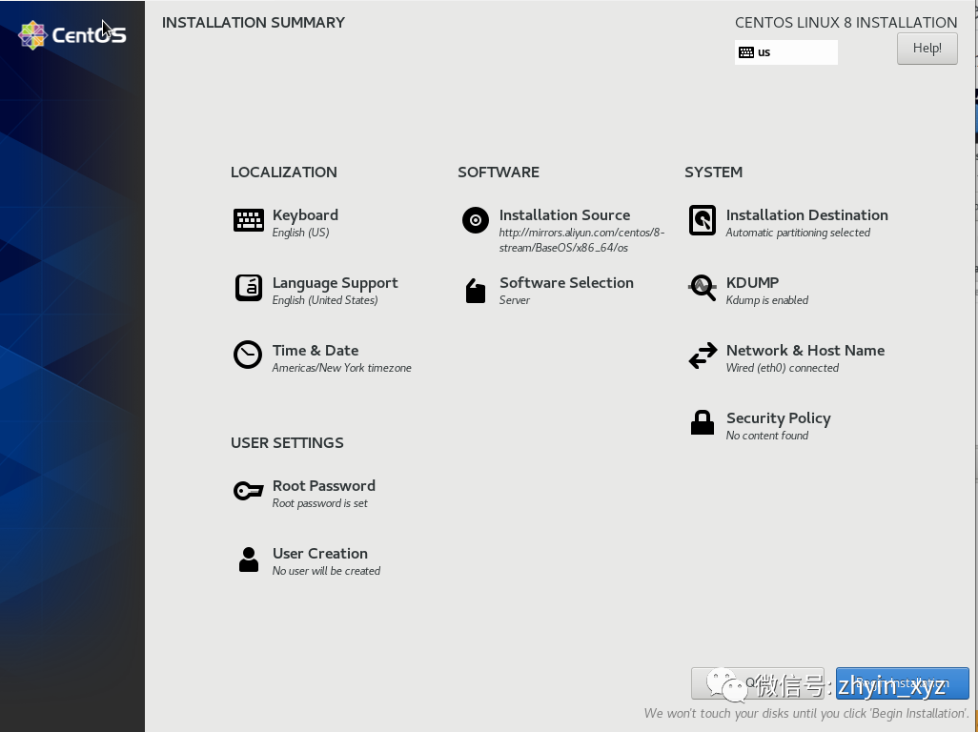Open Software Selection spoke
This screenshot has width=978, height=732.
pyautogui.click(x=566, y=282)
